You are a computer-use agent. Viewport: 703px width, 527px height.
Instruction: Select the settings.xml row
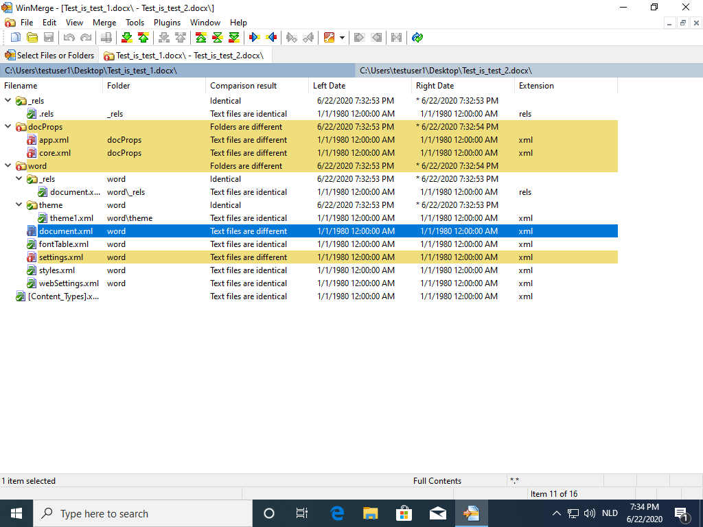tap(309, 257)
